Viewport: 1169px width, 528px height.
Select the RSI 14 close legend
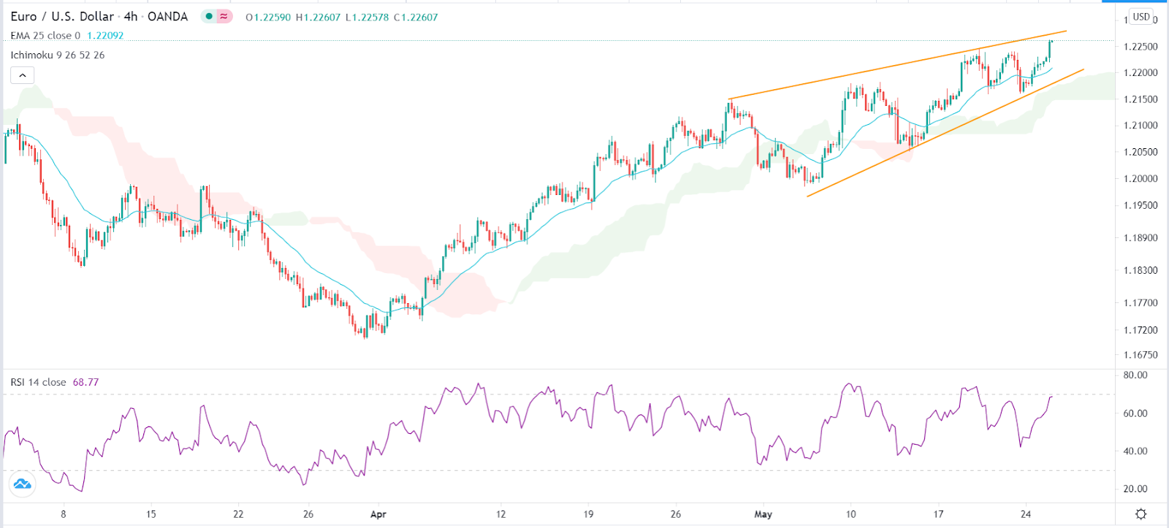pyautogui.click(x=38, y=382)
